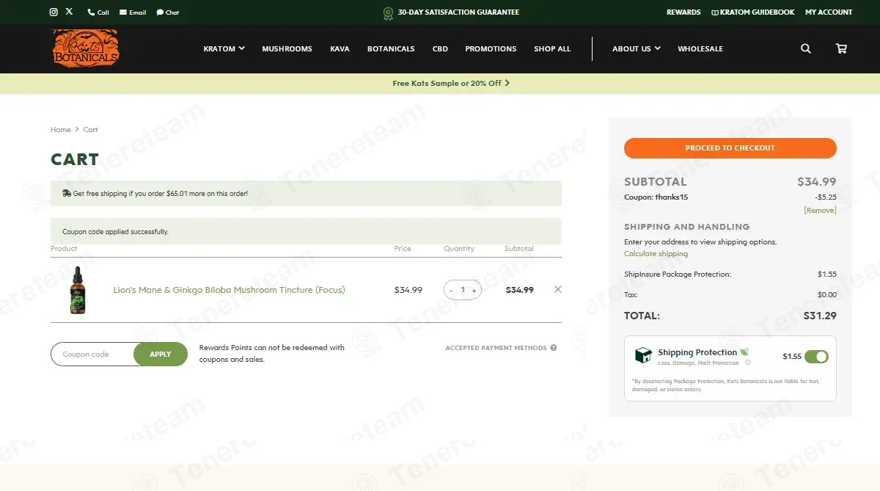Focus the Coupon code input field
880x491 pixels.
click(92, 354)
